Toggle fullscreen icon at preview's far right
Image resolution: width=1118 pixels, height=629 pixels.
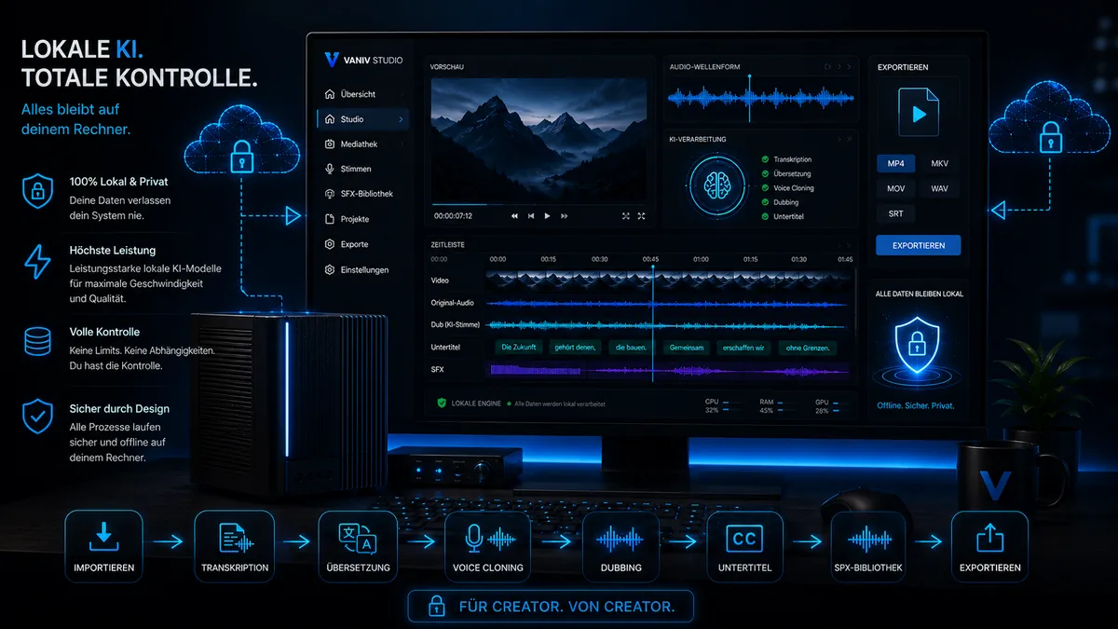[x=641, y=215]
